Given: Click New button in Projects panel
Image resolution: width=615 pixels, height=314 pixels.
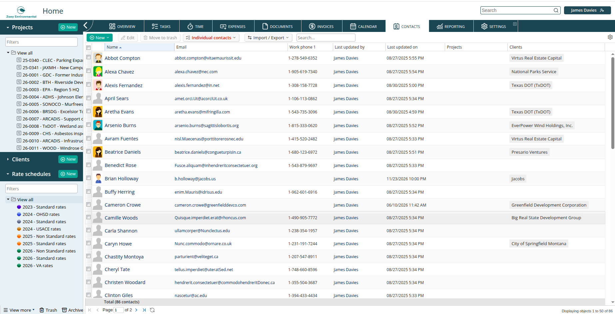Looking at the screenshot, I should point(68,27).
